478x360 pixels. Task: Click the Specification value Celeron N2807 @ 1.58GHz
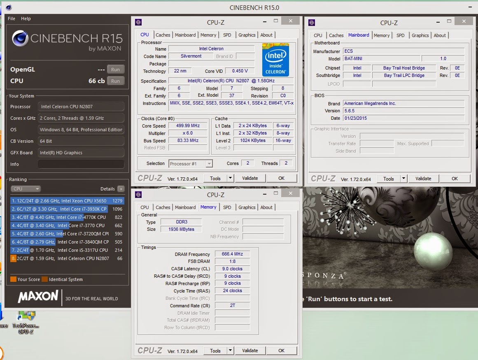pos(231,81)
